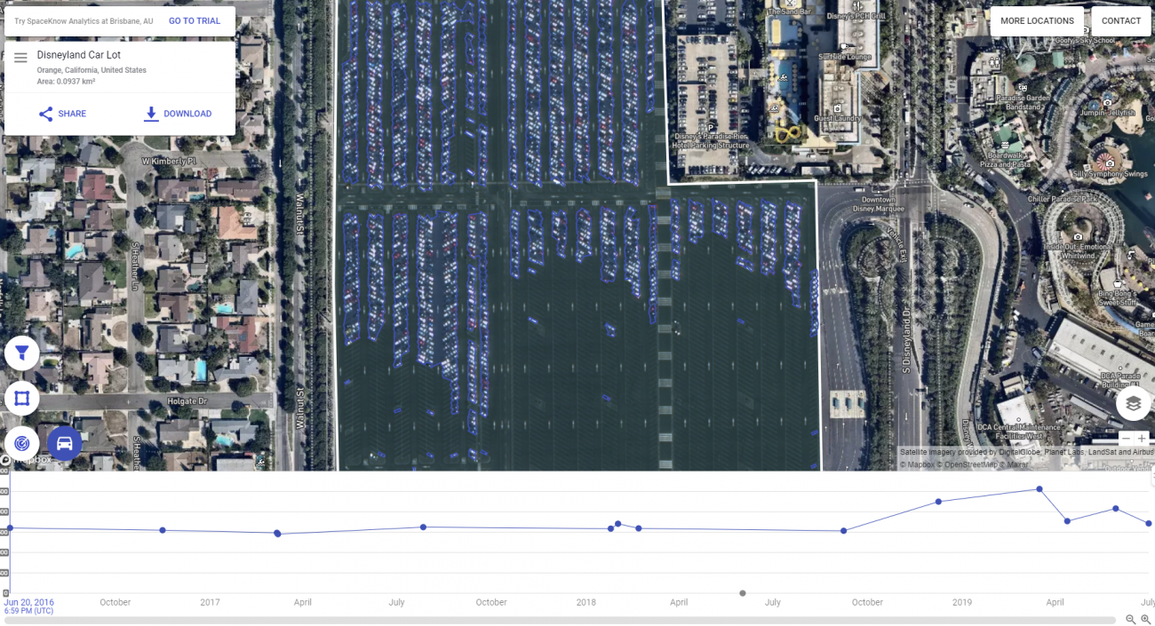The height and width of the screenshot is (626, 1155).
Task: Select the highest peak data point before April 2019
Action: click(x=1039, y=489)
